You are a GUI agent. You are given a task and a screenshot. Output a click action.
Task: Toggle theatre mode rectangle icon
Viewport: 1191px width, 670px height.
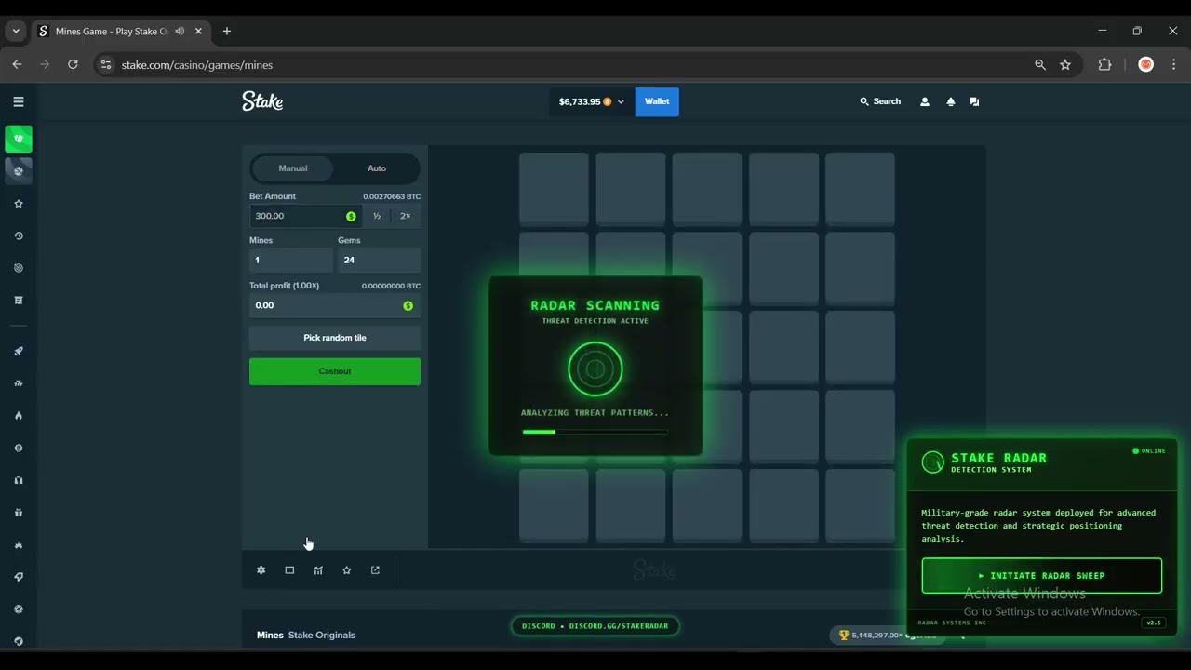[289, 570]
